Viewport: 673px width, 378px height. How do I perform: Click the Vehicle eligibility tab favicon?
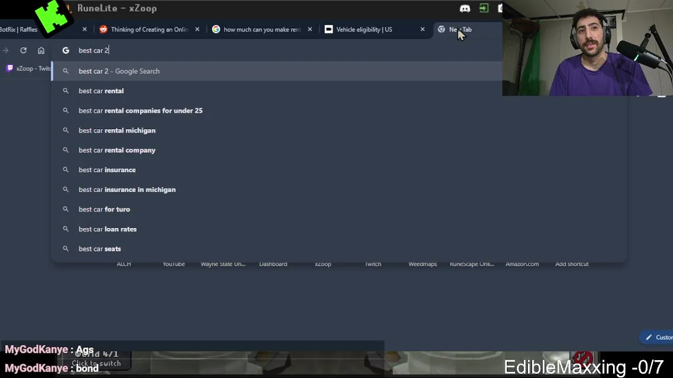coord(329,29)
